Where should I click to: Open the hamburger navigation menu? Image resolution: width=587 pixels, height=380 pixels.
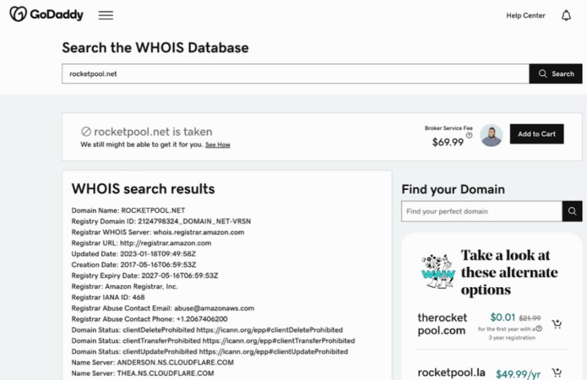tap(106, 15)
